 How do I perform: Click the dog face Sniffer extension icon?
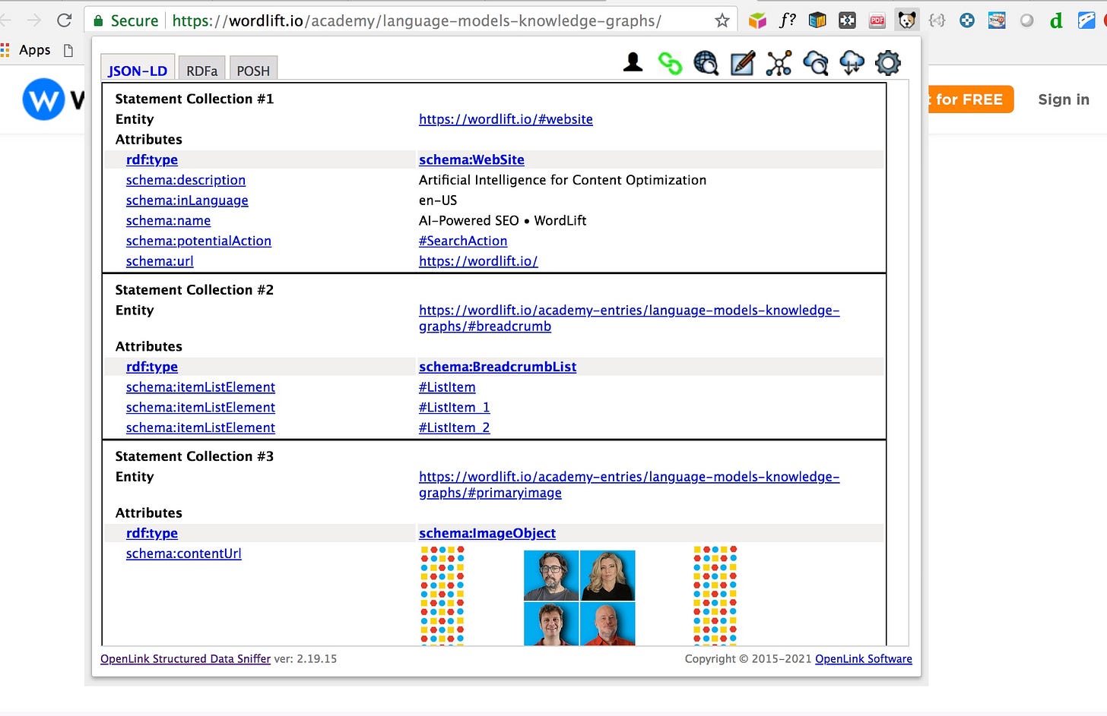click(906, 21)
